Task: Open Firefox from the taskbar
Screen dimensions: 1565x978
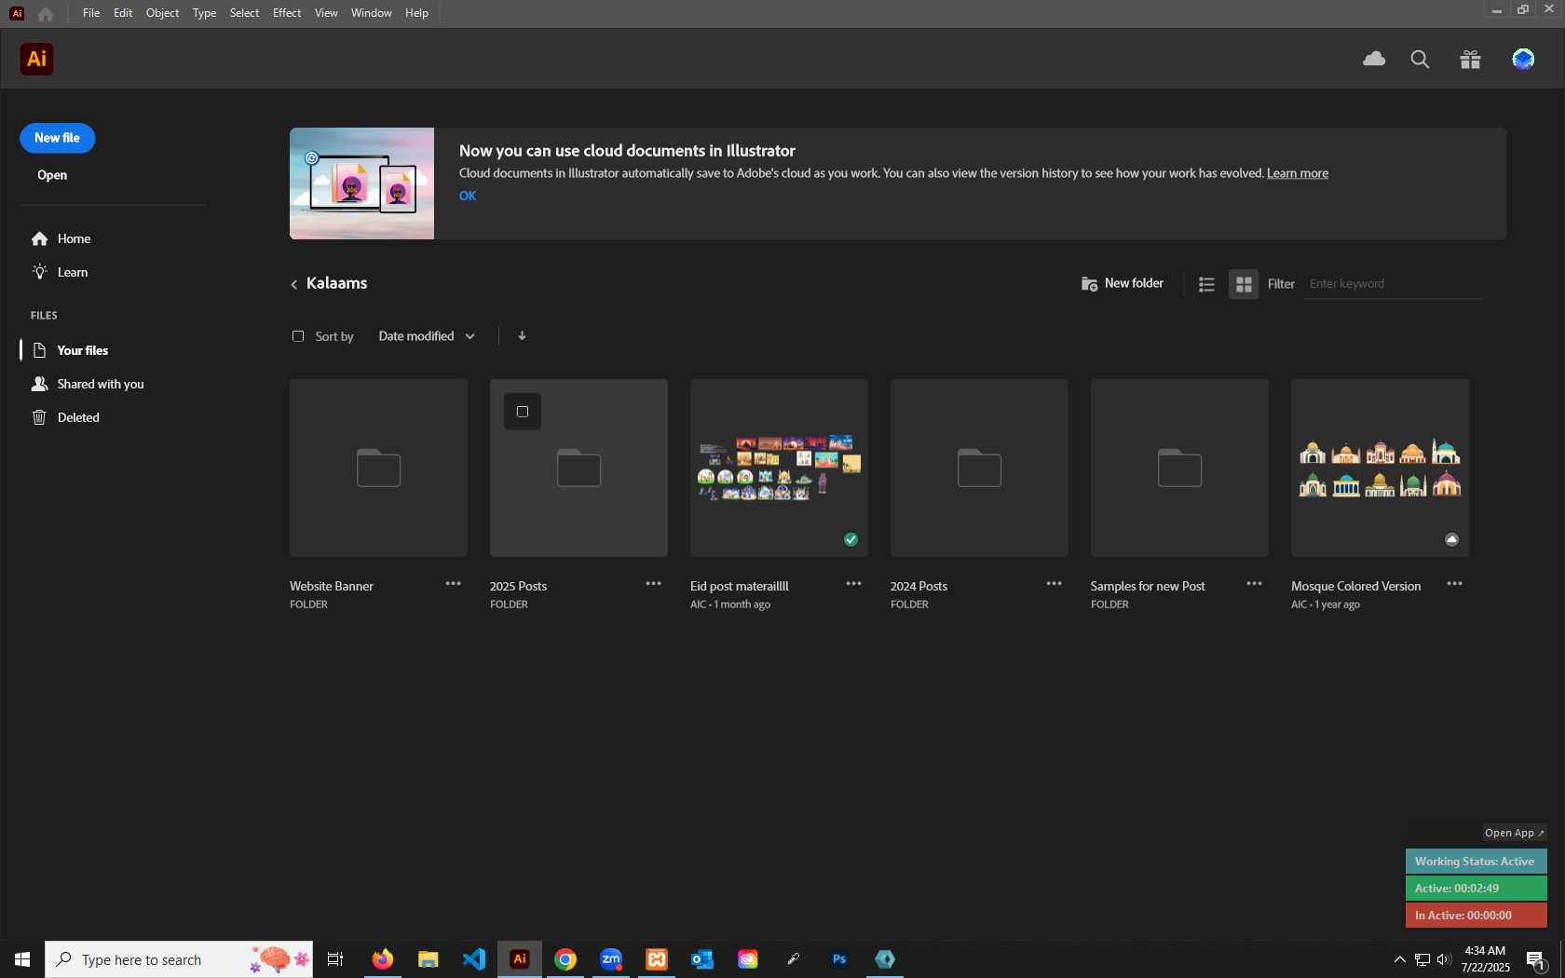Action: click(x=382, y=958)
